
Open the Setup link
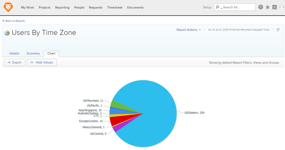tap(207, 7)
